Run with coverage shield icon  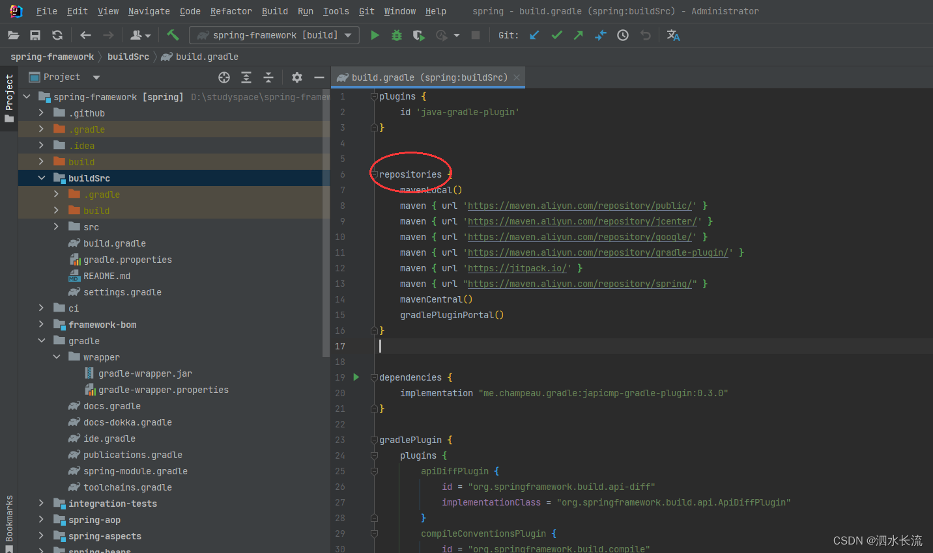(419, 35)
